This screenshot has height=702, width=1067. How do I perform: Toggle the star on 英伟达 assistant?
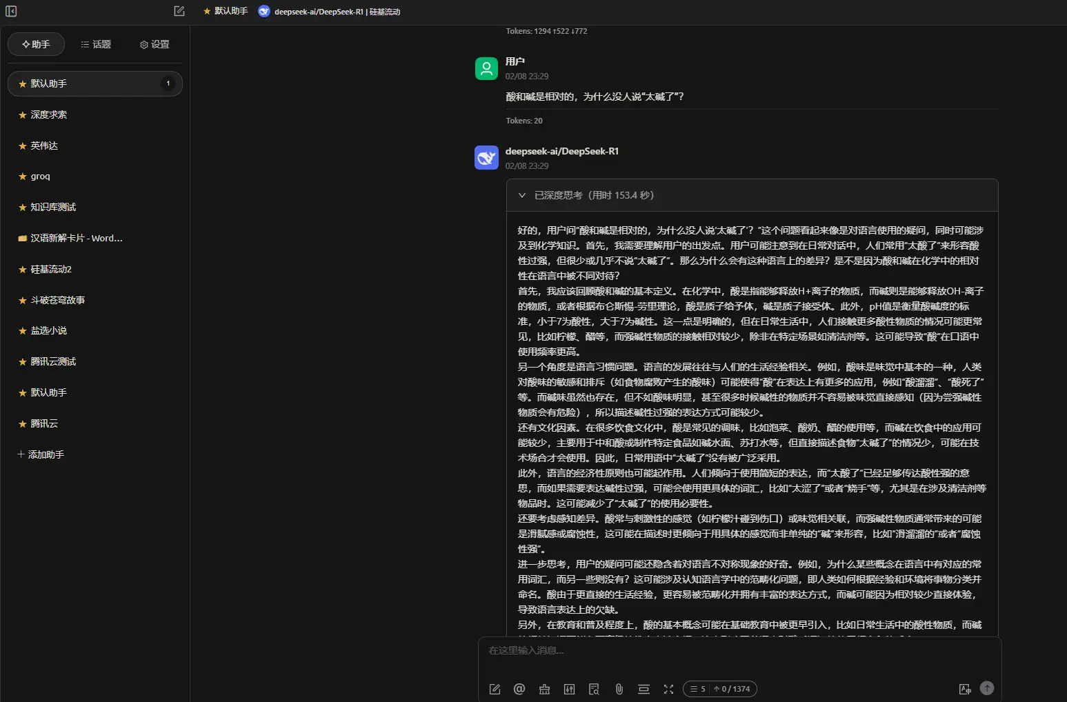pyautogui.click(x=21, y=146)
